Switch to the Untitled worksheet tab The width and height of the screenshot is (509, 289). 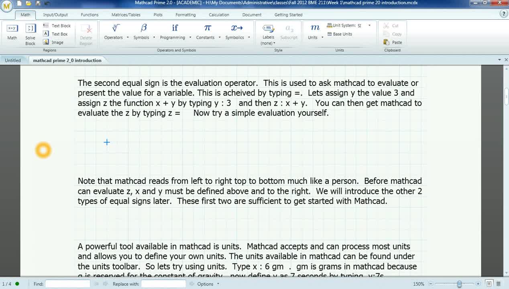click(x=13, y=60)
